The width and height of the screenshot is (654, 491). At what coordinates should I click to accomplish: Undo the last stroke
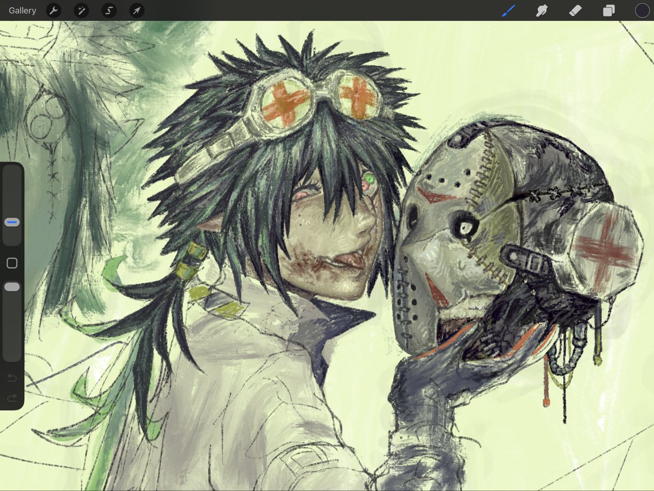pos(12,378)
